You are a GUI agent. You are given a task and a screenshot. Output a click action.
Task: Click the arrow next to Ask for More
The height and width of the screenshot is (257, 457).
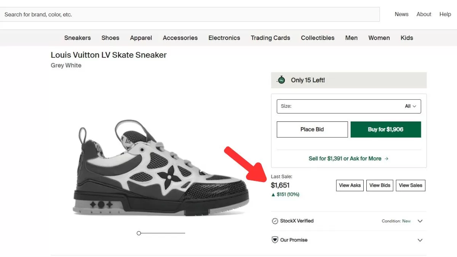(387, 158)
